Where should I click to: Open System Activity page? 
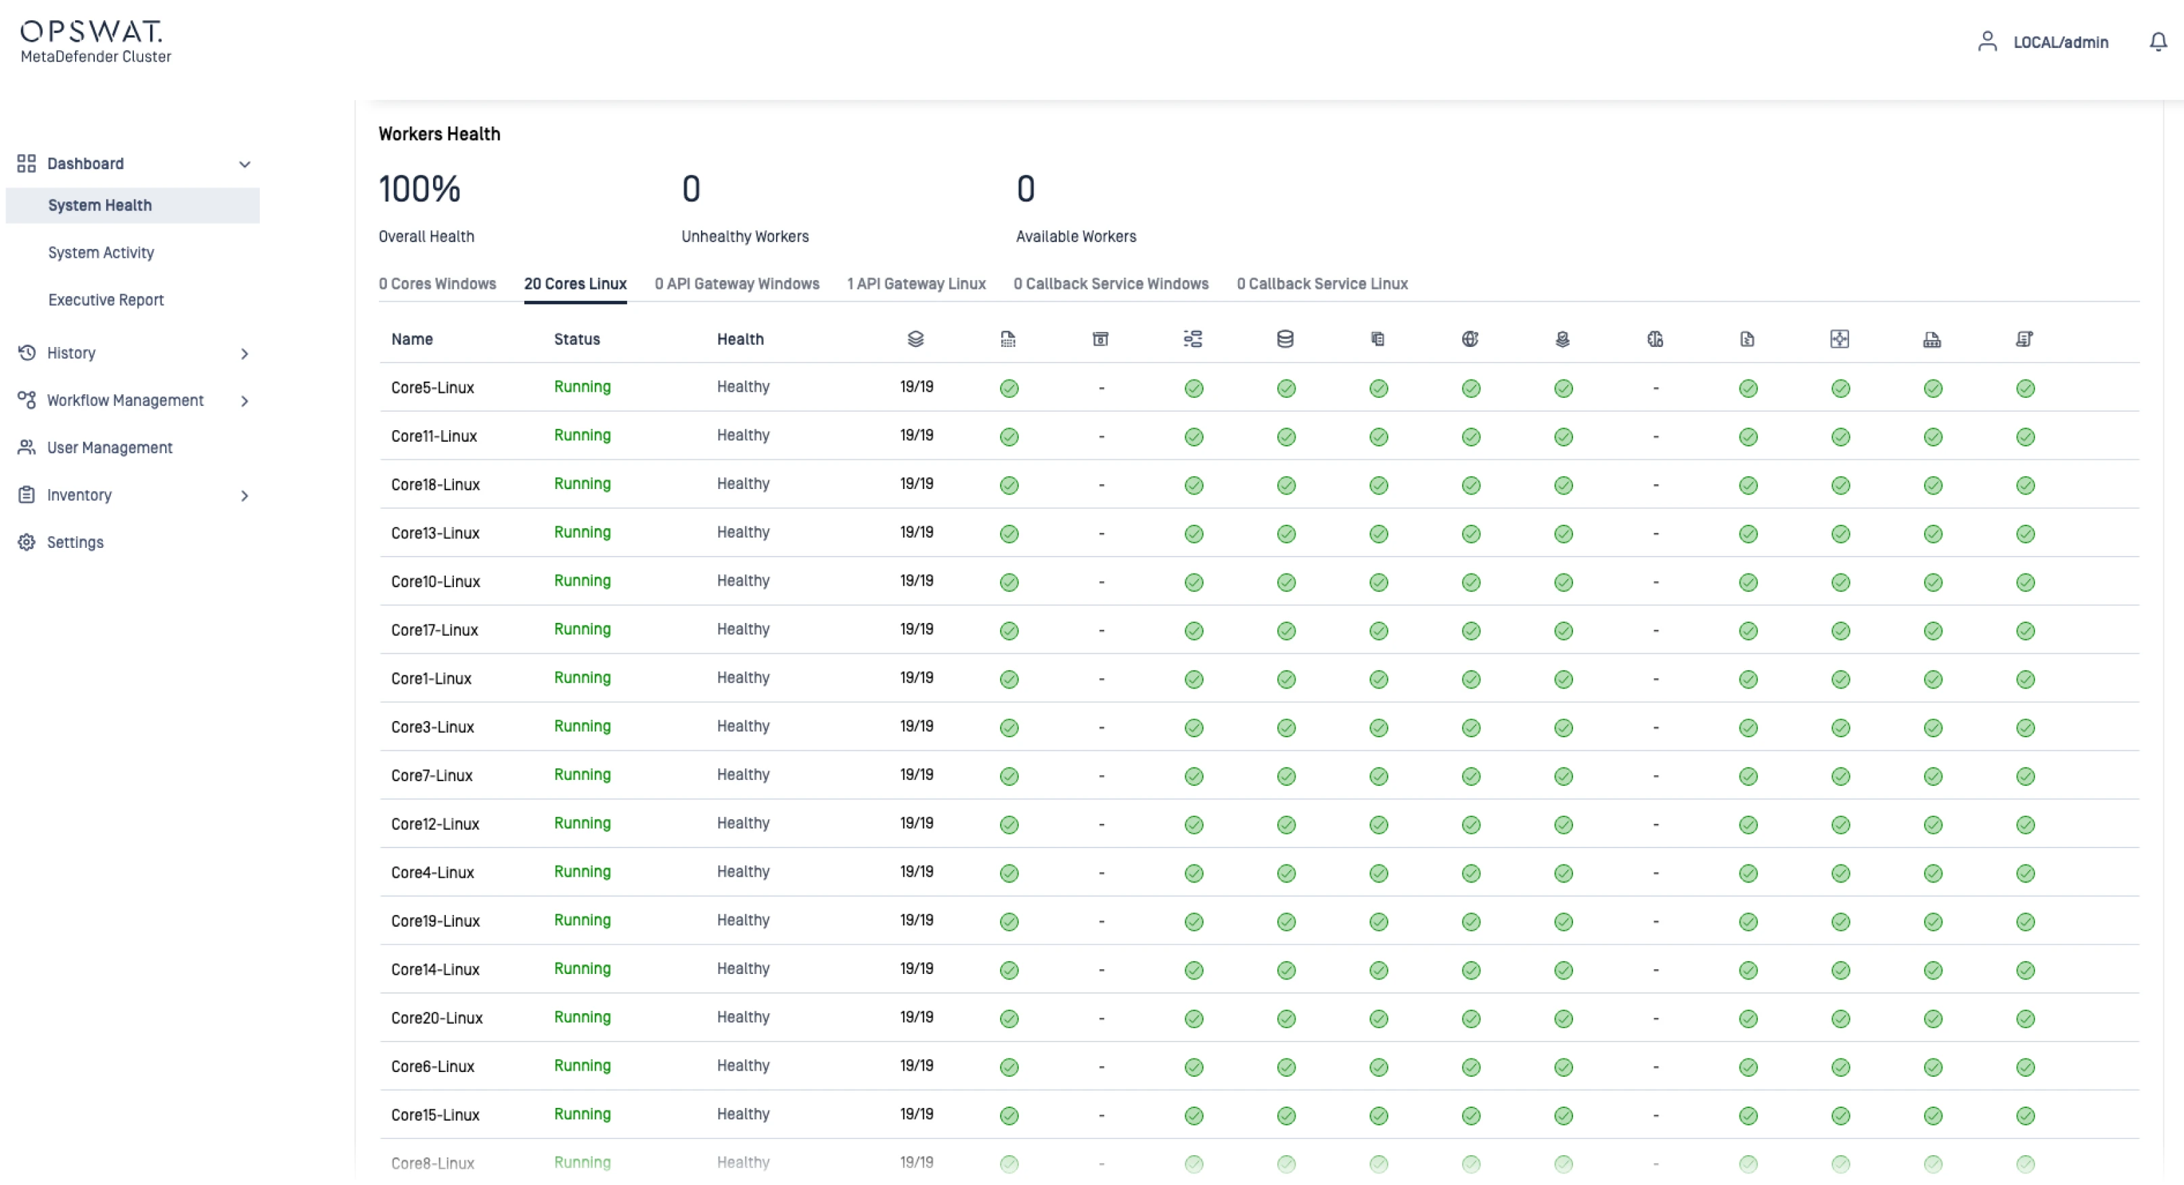[101, 252]
